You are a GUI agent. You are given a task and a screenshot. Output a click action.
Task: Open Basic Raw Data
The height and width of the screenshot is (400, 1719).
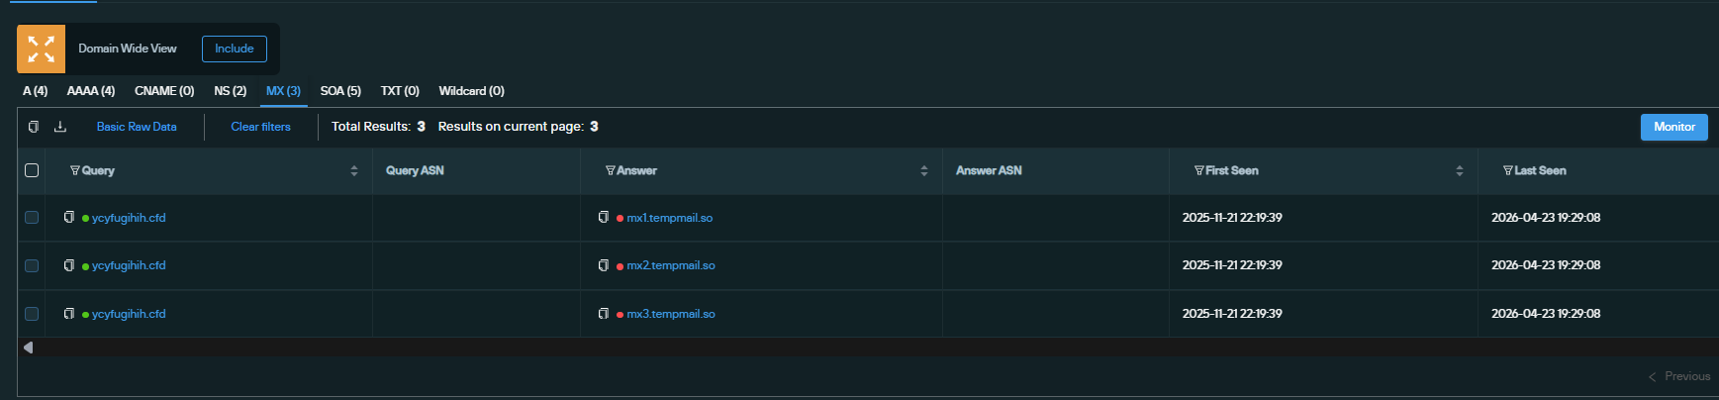[x=137, y=127]
